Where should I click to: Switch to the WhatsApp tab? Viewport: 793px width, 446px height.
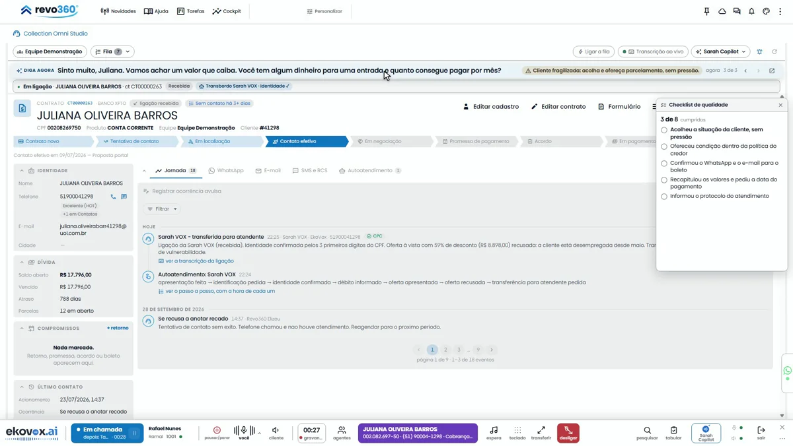(x=226, y=171)
